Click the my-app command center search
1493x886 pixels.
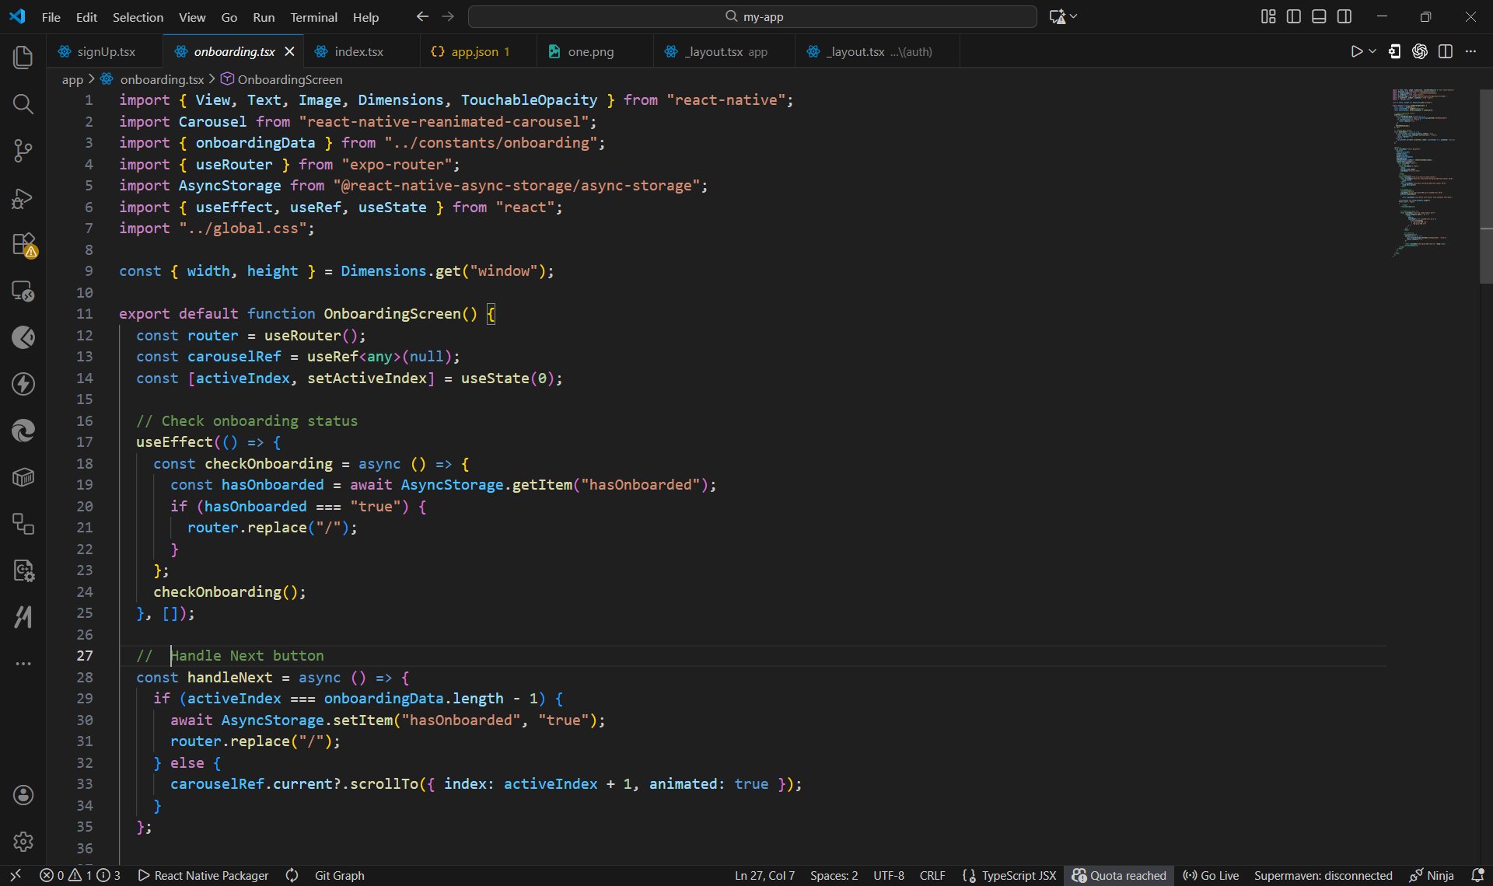click(x=753, y=16)
